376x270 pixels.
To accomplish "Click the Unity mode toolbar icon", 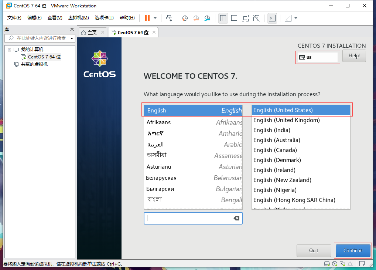I will pyautogui.click(x=256, y=18).
